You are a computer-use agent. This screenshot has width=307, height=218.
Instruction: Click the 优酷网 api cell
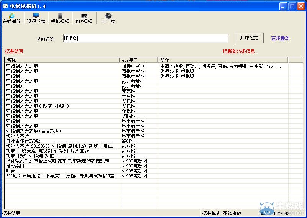129,116
